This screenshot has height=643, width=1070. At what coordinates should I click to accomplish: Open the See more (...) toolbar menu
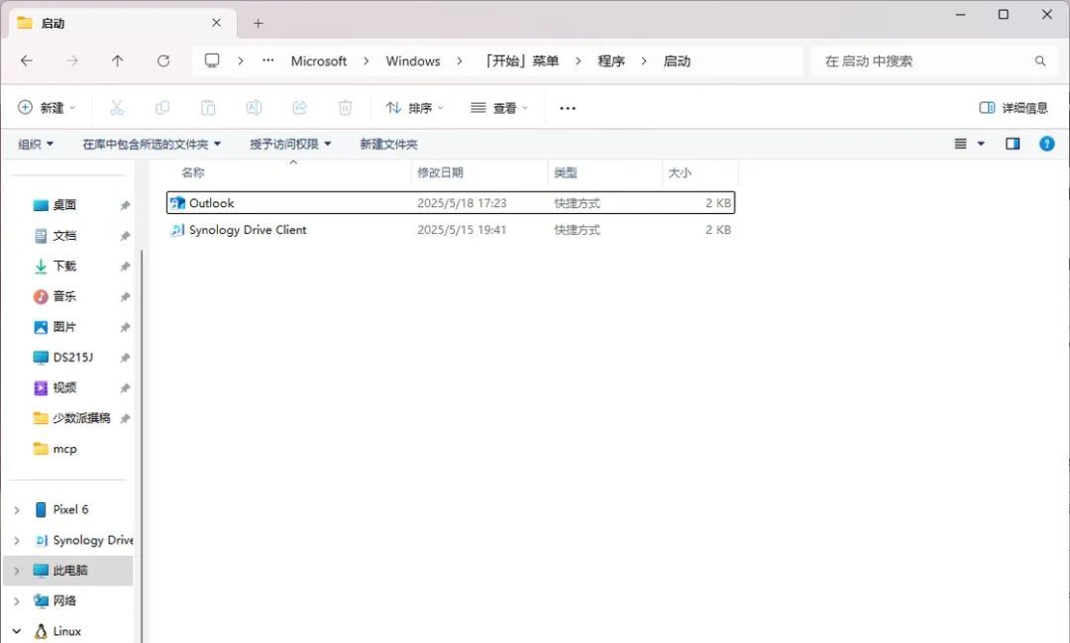(x=567, y=107)
